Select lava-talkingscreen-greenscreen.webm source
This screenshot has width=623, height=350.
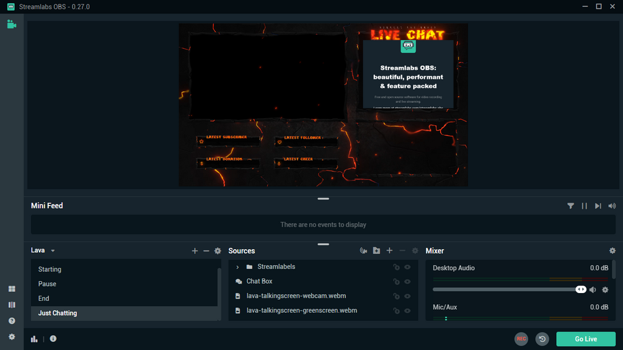click(323, 311)
